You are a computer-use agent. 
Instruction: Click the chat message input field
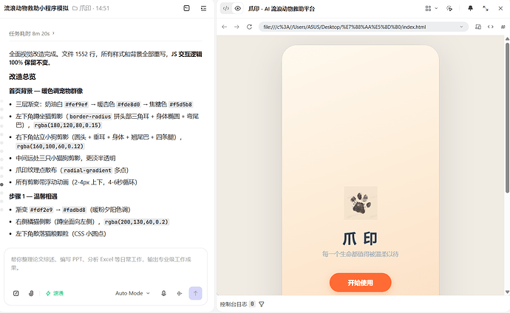click(x=106, y=264)
